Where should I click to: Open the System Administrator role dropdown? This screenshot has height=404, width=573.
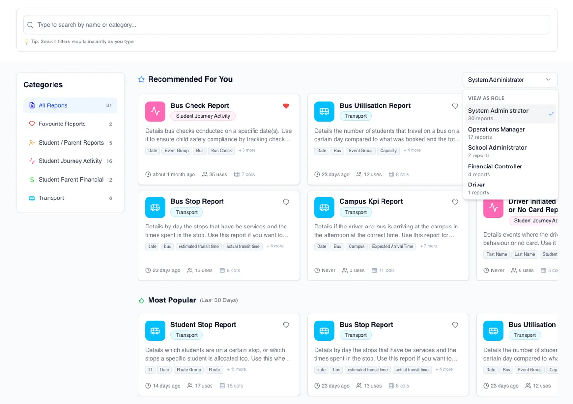coord(509,80)
